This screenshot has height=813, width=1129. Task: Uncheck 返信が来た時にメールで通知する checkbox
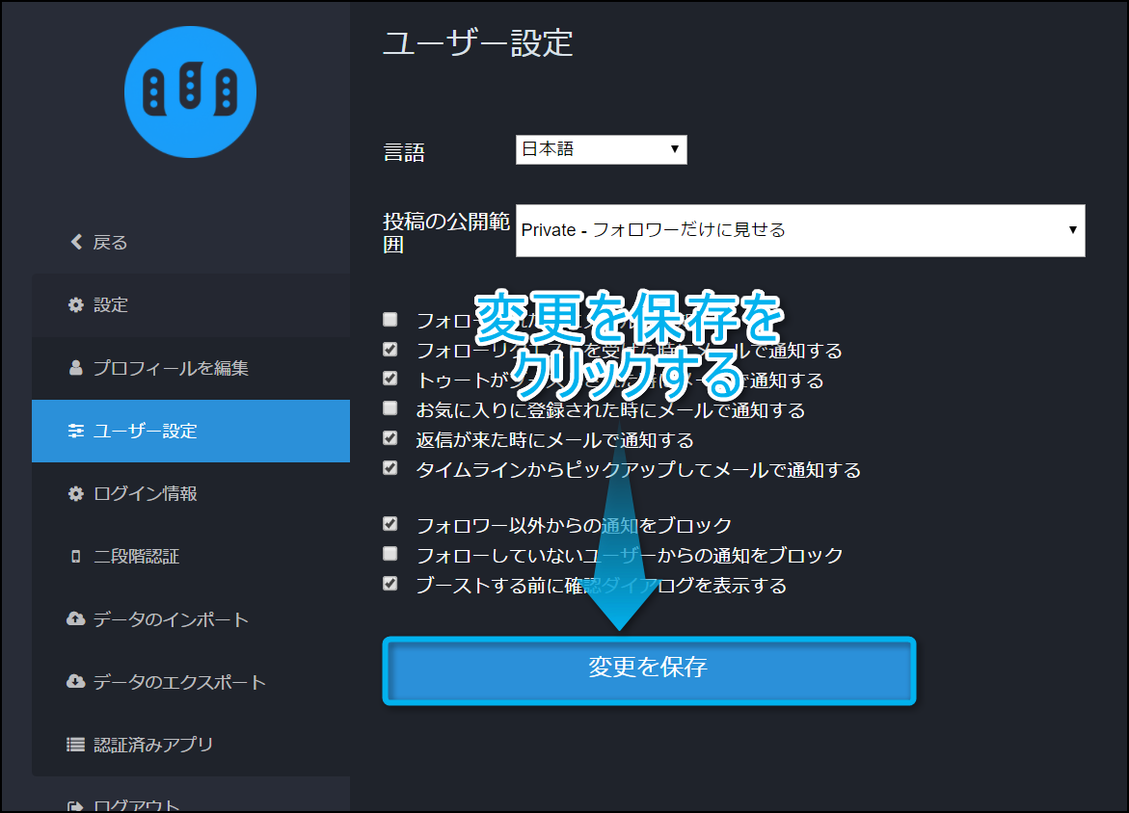click(390, 438)
